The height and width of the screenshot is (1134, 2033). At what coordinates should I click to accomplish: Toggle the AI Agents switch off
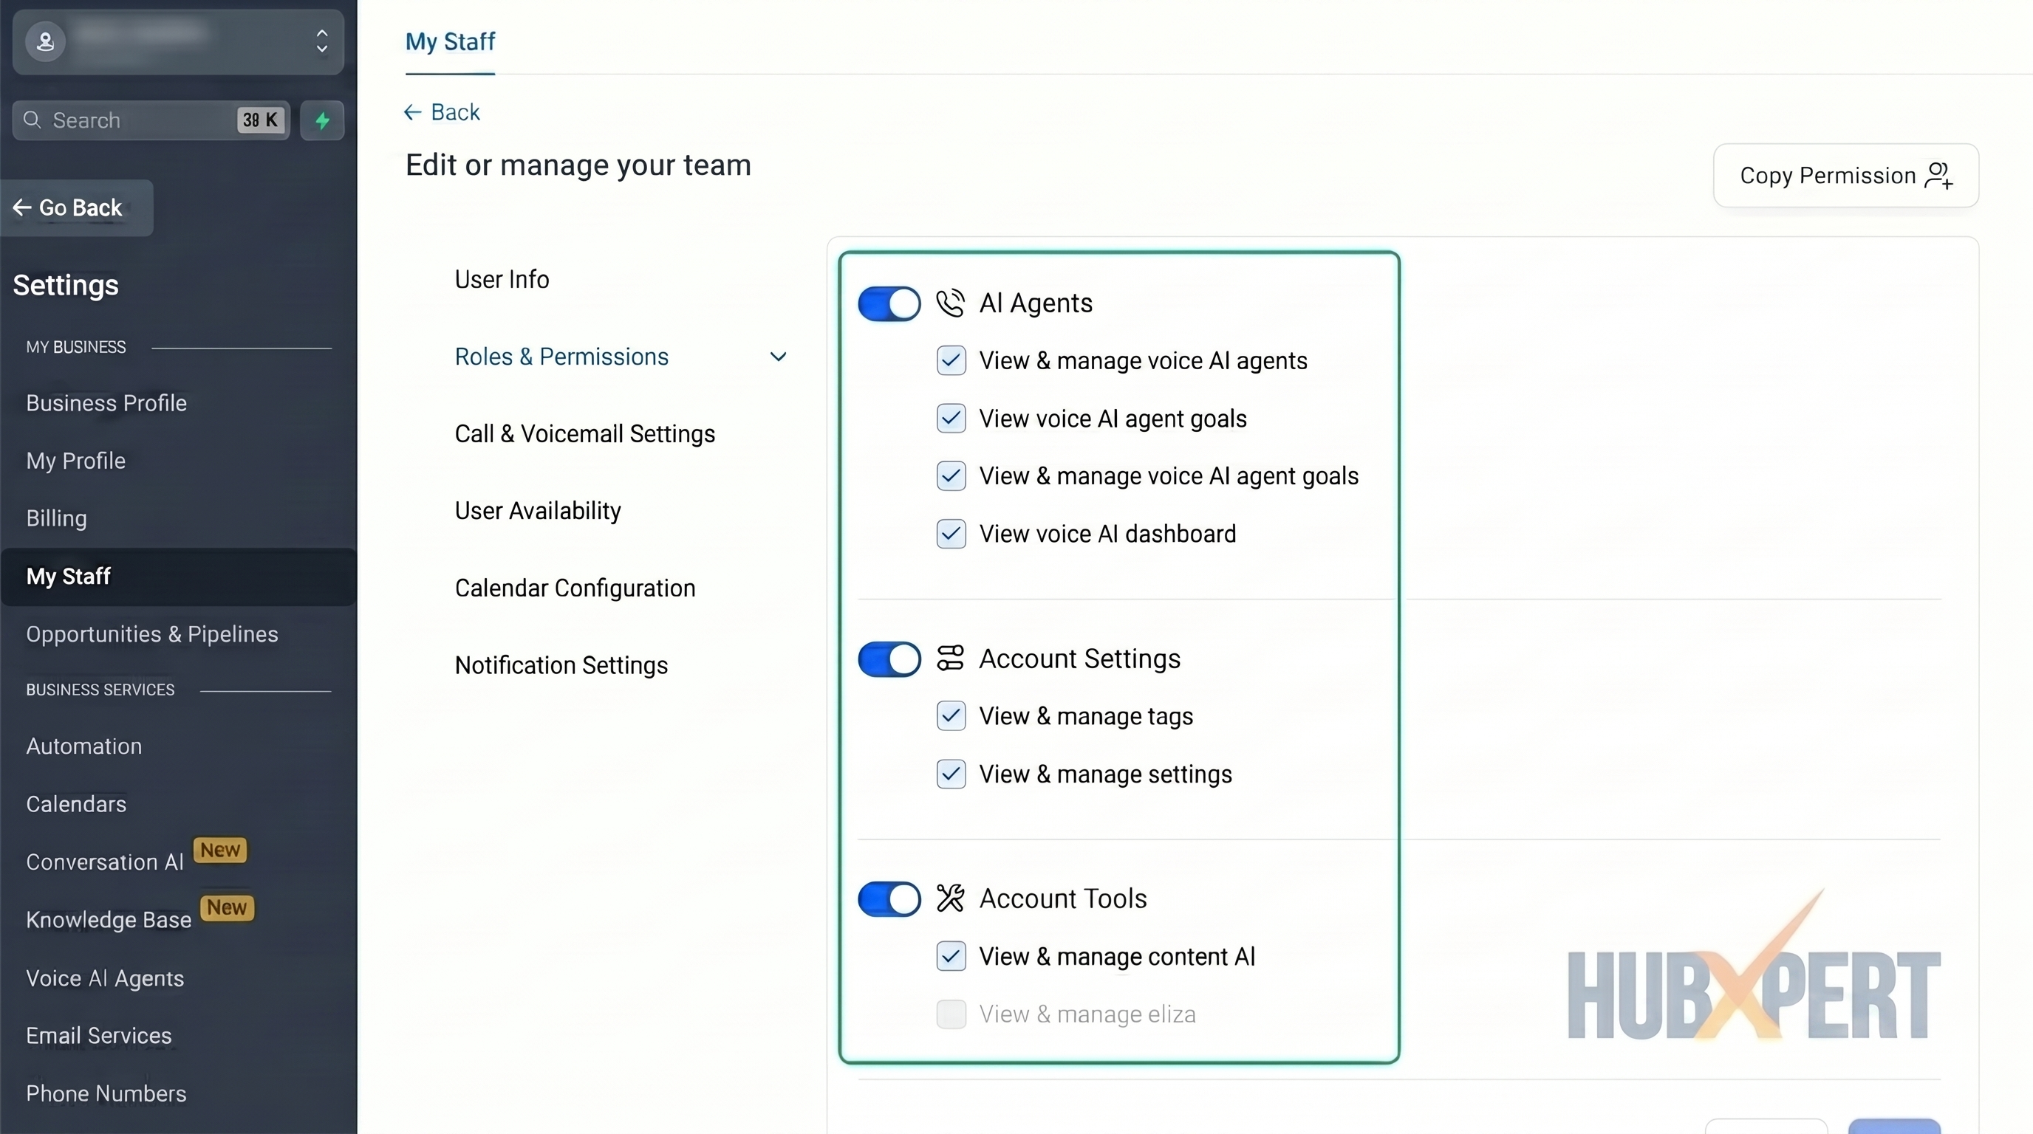point(889,303)
